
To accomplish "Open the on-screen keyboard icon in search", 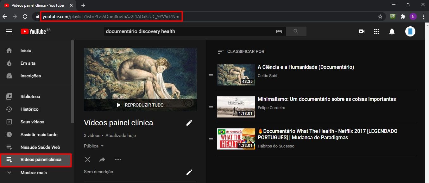I will tap(279, 31).
